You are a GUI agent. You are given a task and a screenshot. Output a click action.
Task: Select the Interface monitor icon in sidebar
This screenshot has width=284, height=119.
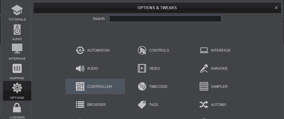[x=17, y=49]
